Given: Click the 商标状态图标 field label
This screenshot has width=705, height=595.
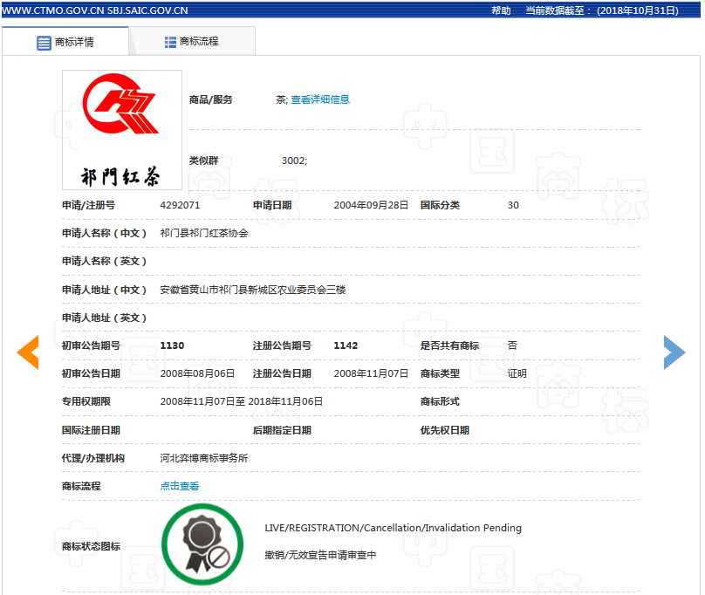Looking at the screenshot, I should coord(91,546).
